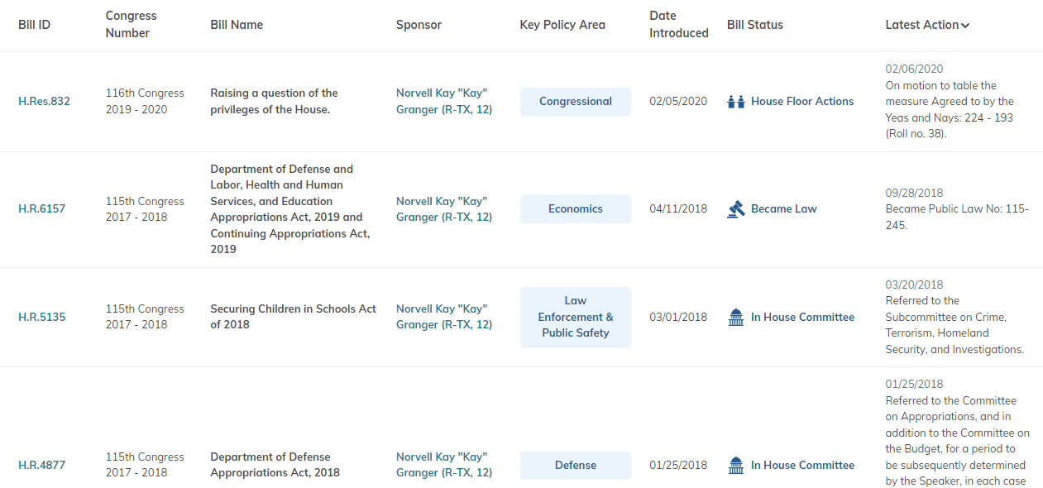Click the capitol icon for H.R.4877
The width and height of the screenshot is (1043, 488).
click(x=736, y=466)
